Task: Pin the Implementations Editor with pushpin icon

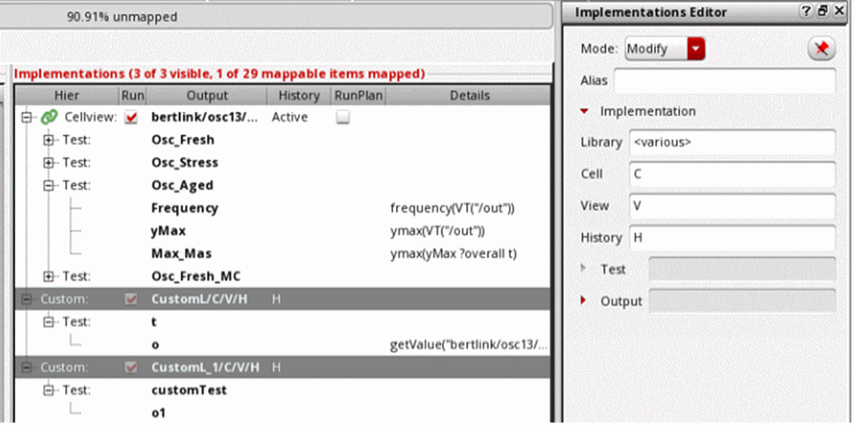Action: click(821, 49)
